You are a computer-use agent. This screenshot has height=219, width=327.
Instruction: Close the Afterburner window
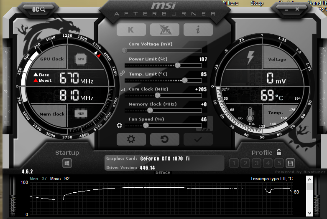click(x=297, y=9)
